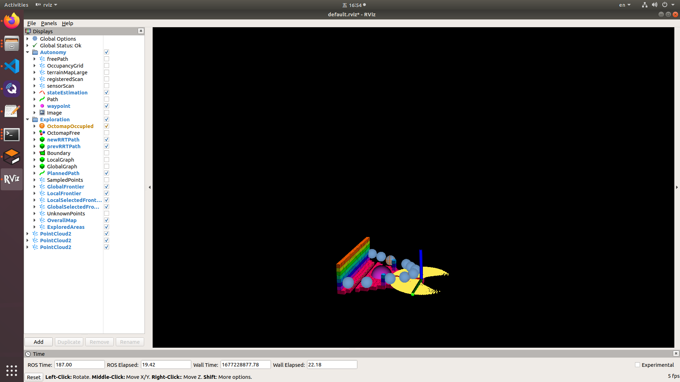Open the Panels menu
680x382 pixels.
pos(49,23)
